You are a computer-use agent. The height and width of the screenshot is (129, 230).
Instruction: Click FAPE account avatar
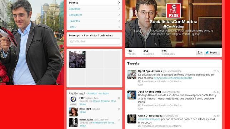pyautogui.click(x=73, y=101)
